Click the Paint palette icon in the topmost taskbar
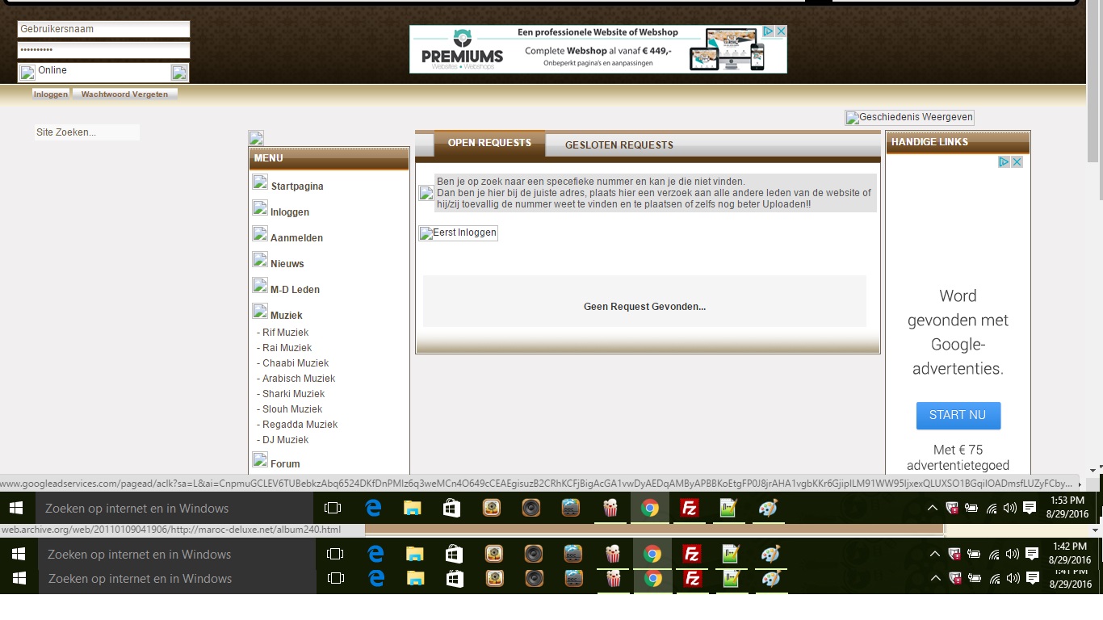Screen dimensions: 1103x620 (x=768, y=509)
